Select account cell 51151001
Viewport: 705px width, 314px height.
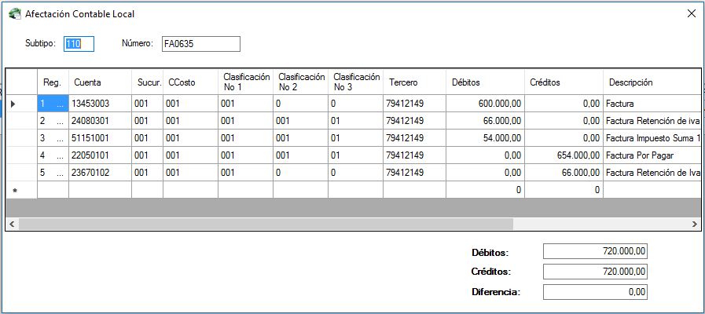(x=101, y=138)
